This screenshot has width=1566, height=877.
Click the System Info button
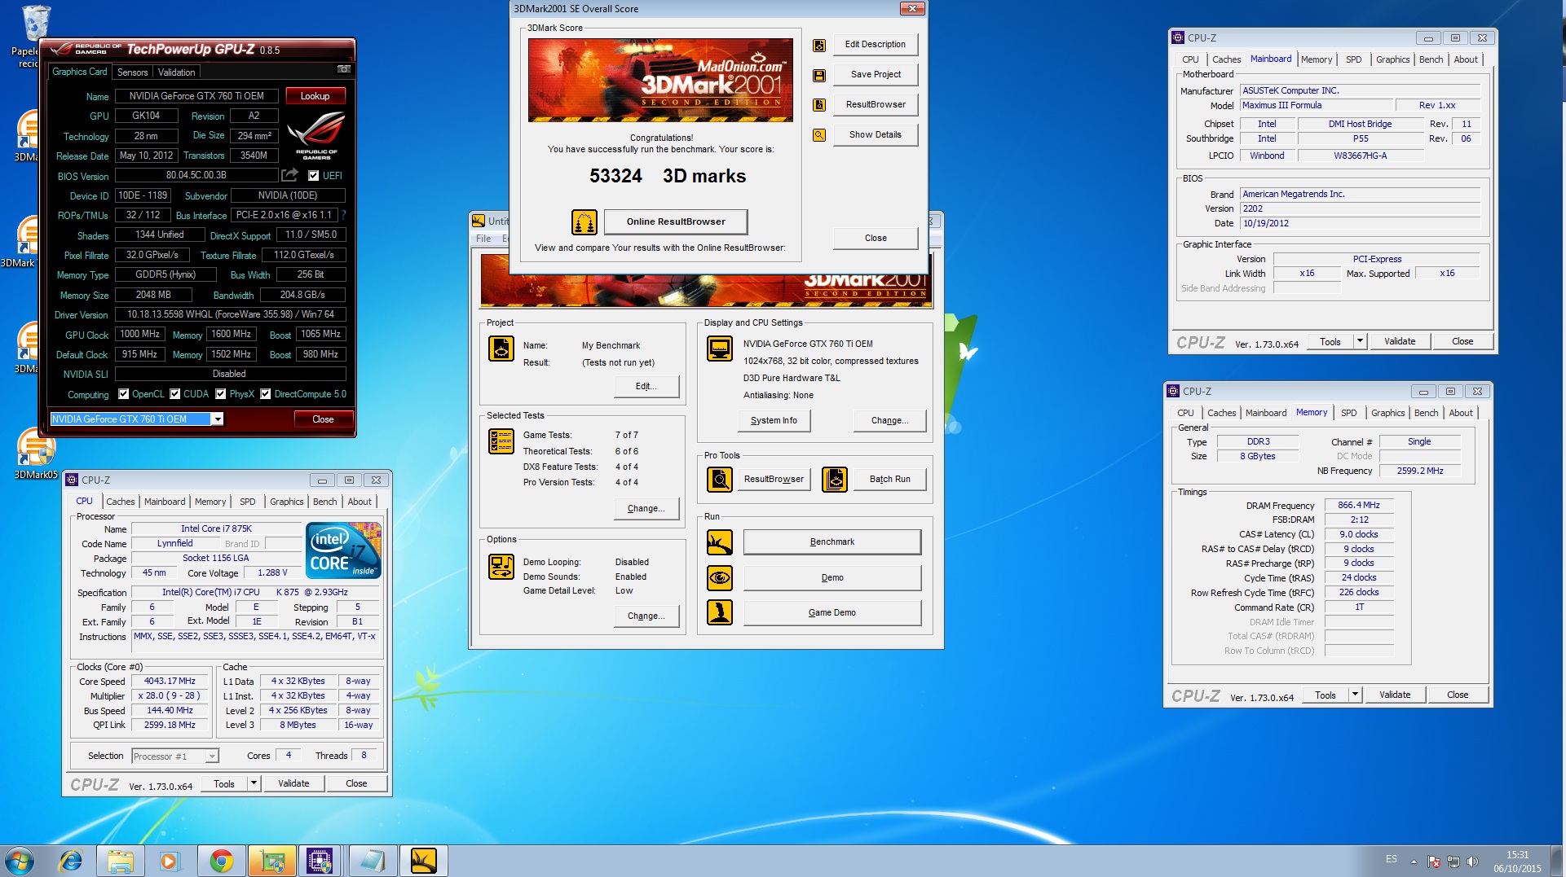[x=774, y=420]
